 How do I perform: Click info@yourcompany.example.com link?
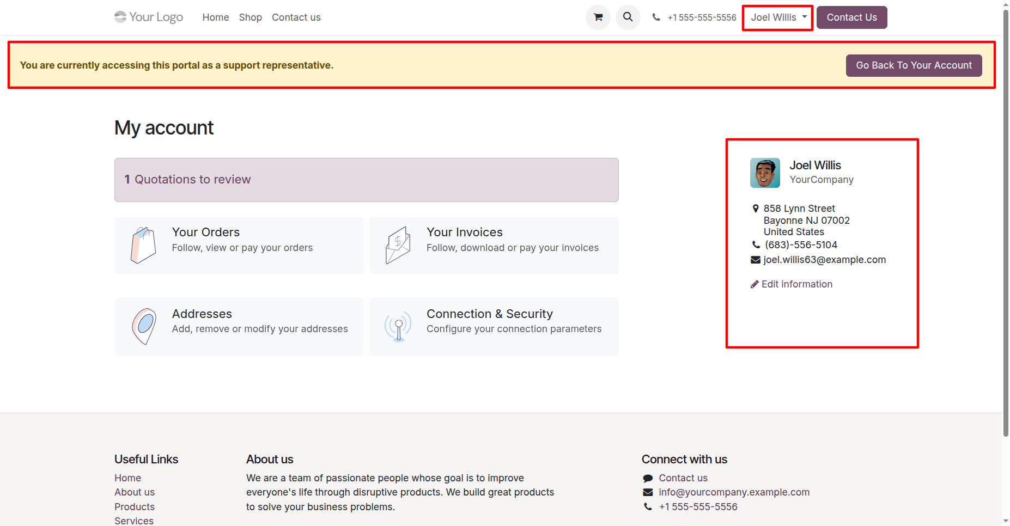coord(734,492)
